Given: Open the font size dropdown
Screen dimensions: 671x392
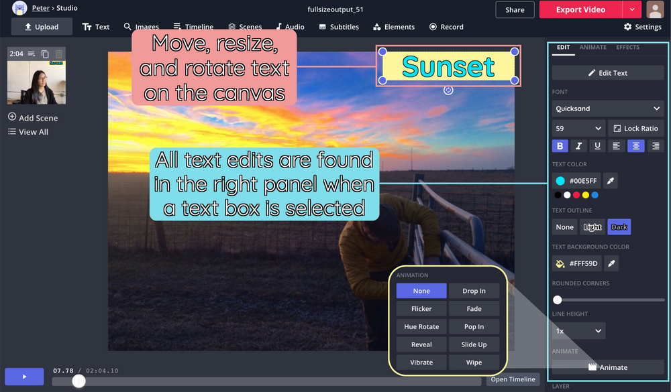Looking at the screenshot, I should click(x=578, y=128).
